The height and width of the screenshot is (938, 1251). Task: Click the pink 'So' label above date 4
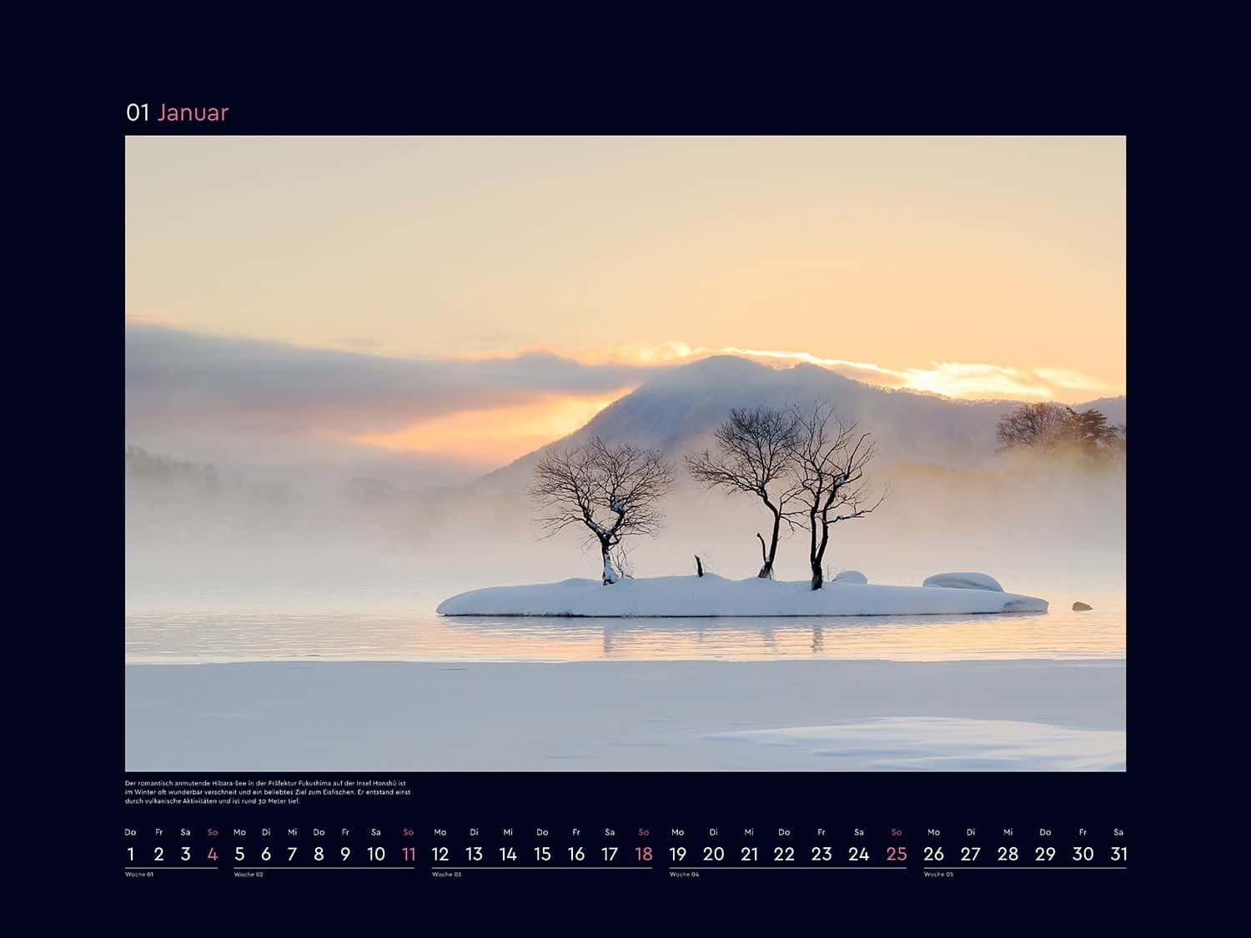(213, 832)
